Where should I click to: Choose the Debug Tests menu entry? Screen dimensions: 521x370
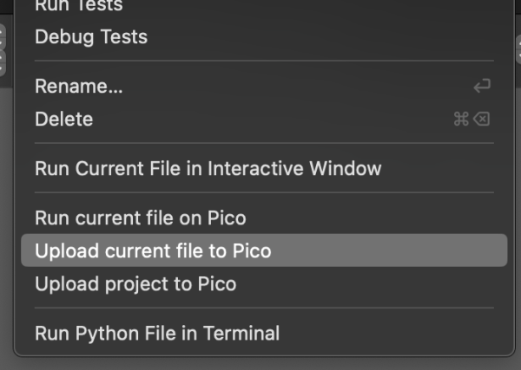[x=91, y=37]
